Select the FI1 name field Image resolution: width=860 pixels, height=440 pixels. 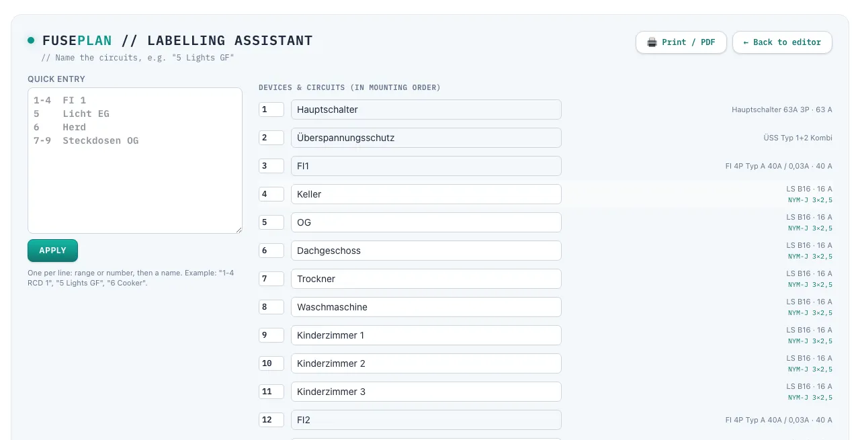tap(426, 166)
